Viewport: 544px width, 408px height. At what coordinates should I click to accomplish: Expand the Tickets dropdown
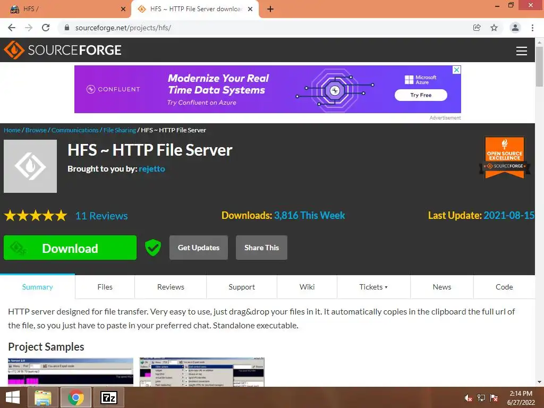tap(373, 287)
